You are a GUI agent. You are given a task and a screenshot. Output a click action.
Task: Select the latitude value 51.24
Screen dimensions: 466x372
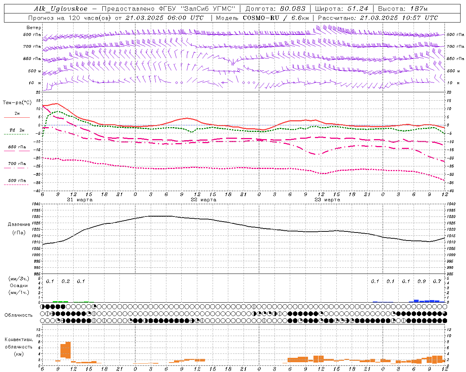click(x=357, y=9)
